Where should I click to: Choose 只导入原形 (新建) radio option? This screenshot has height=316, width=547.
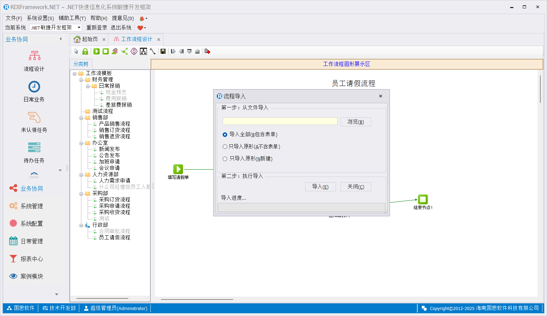pyautogui.click(x=225, y=159)
